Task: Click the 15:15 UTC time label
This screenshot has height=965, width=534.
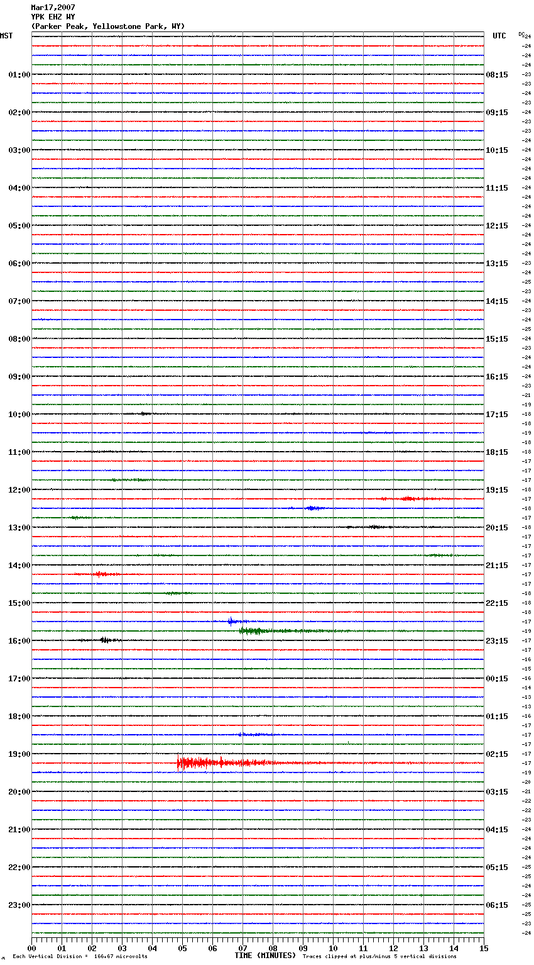Action: point(497,339)
